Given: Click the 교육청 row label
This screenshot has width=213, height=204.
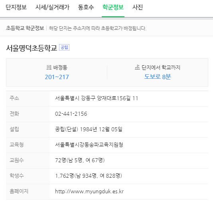Looking at the screenshot, I should 17,144.
